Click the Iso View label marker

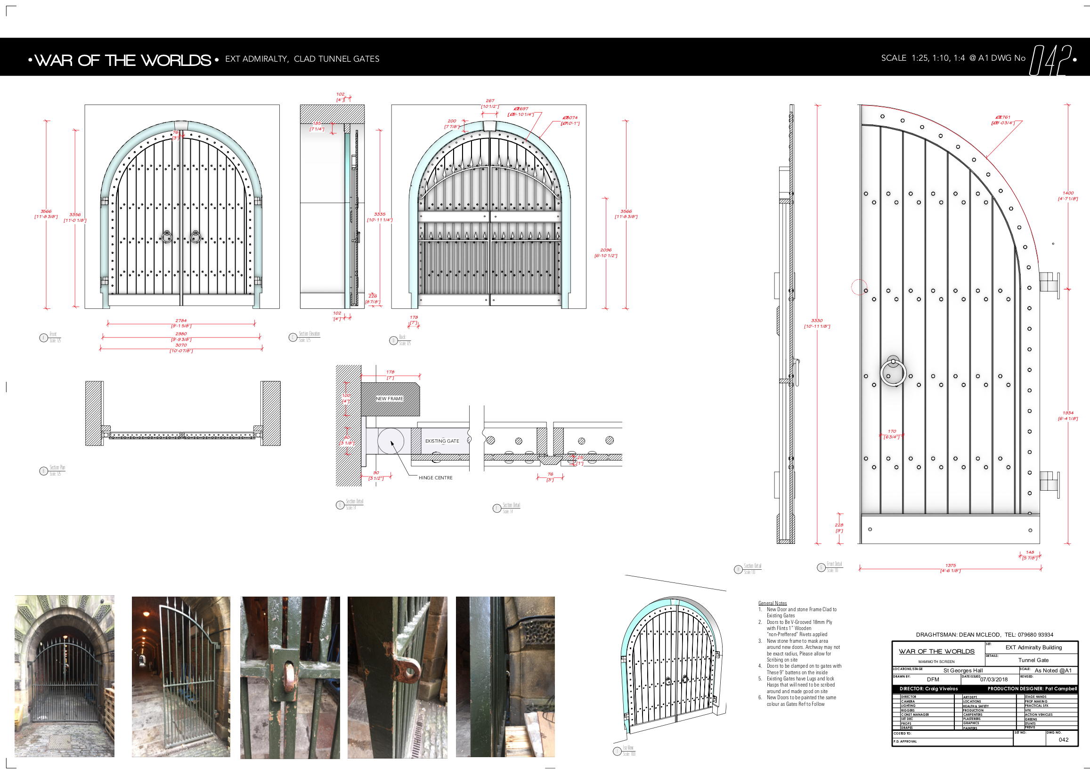tap(617, 751)
